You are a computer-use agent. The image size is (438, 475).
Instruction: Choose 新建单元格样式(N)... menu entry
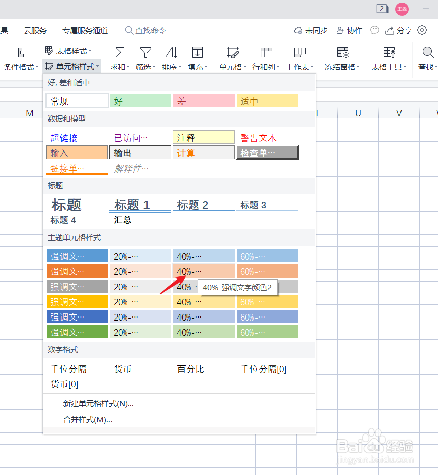tap(98, 404)
